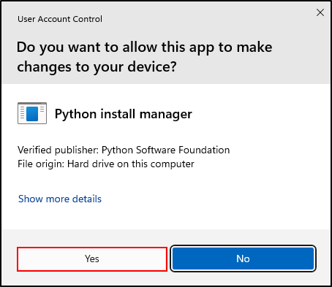Open the Show more details link
The height and width of the screenshot is (287, 332).
(60, 199)
